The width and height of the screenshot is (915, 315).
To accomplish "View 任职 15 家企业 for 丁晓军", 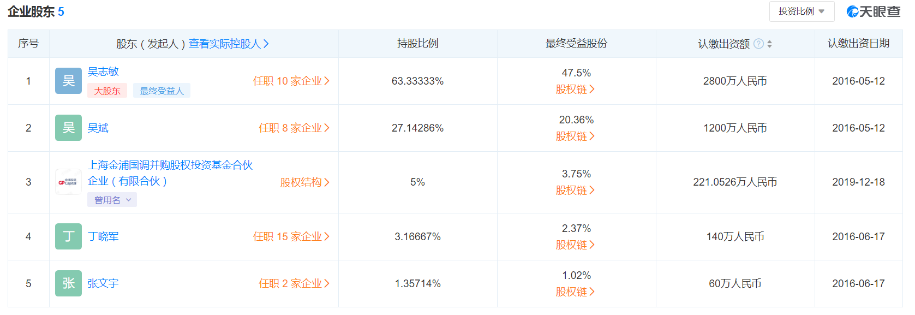I will click(x=291, y=236).
